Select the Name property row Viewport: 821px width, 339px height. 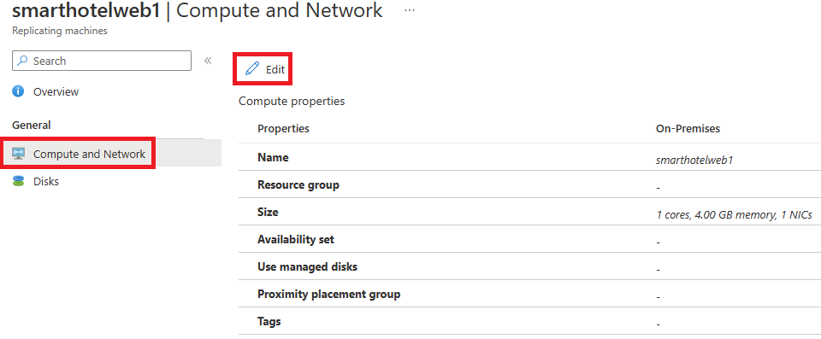[529, 157]
